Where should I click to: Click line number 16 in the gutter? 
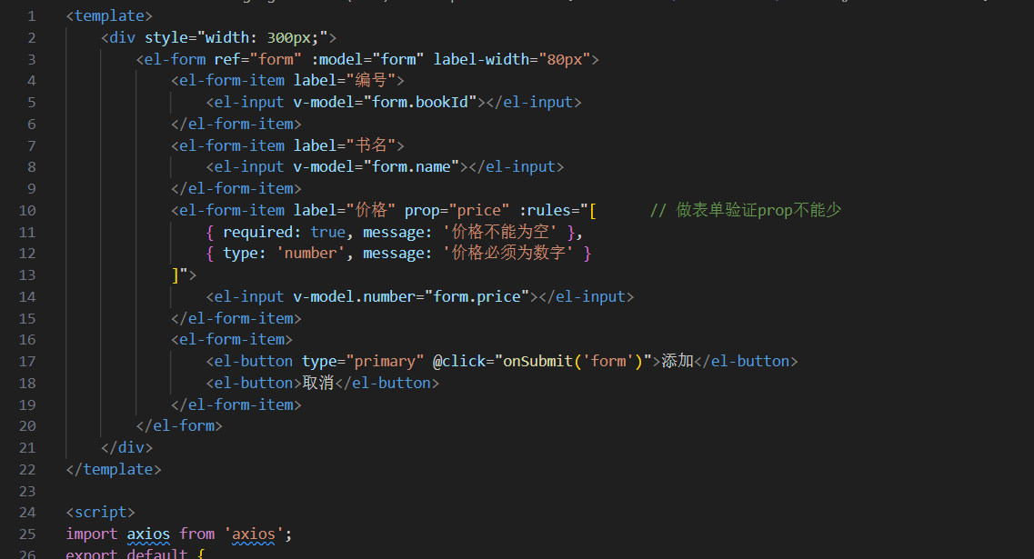click(x=26, y=340)
